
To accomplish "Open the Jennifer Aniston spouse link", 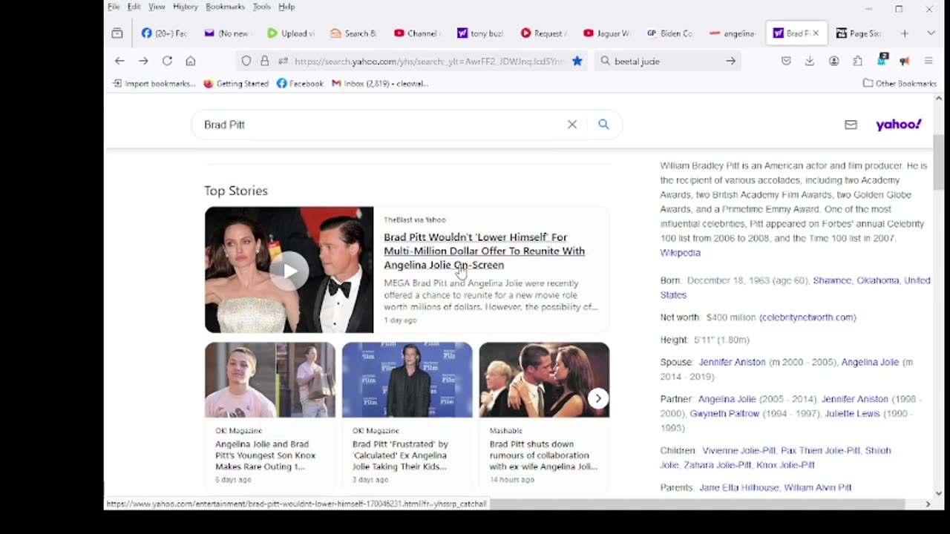I will [x=731, y=362].
